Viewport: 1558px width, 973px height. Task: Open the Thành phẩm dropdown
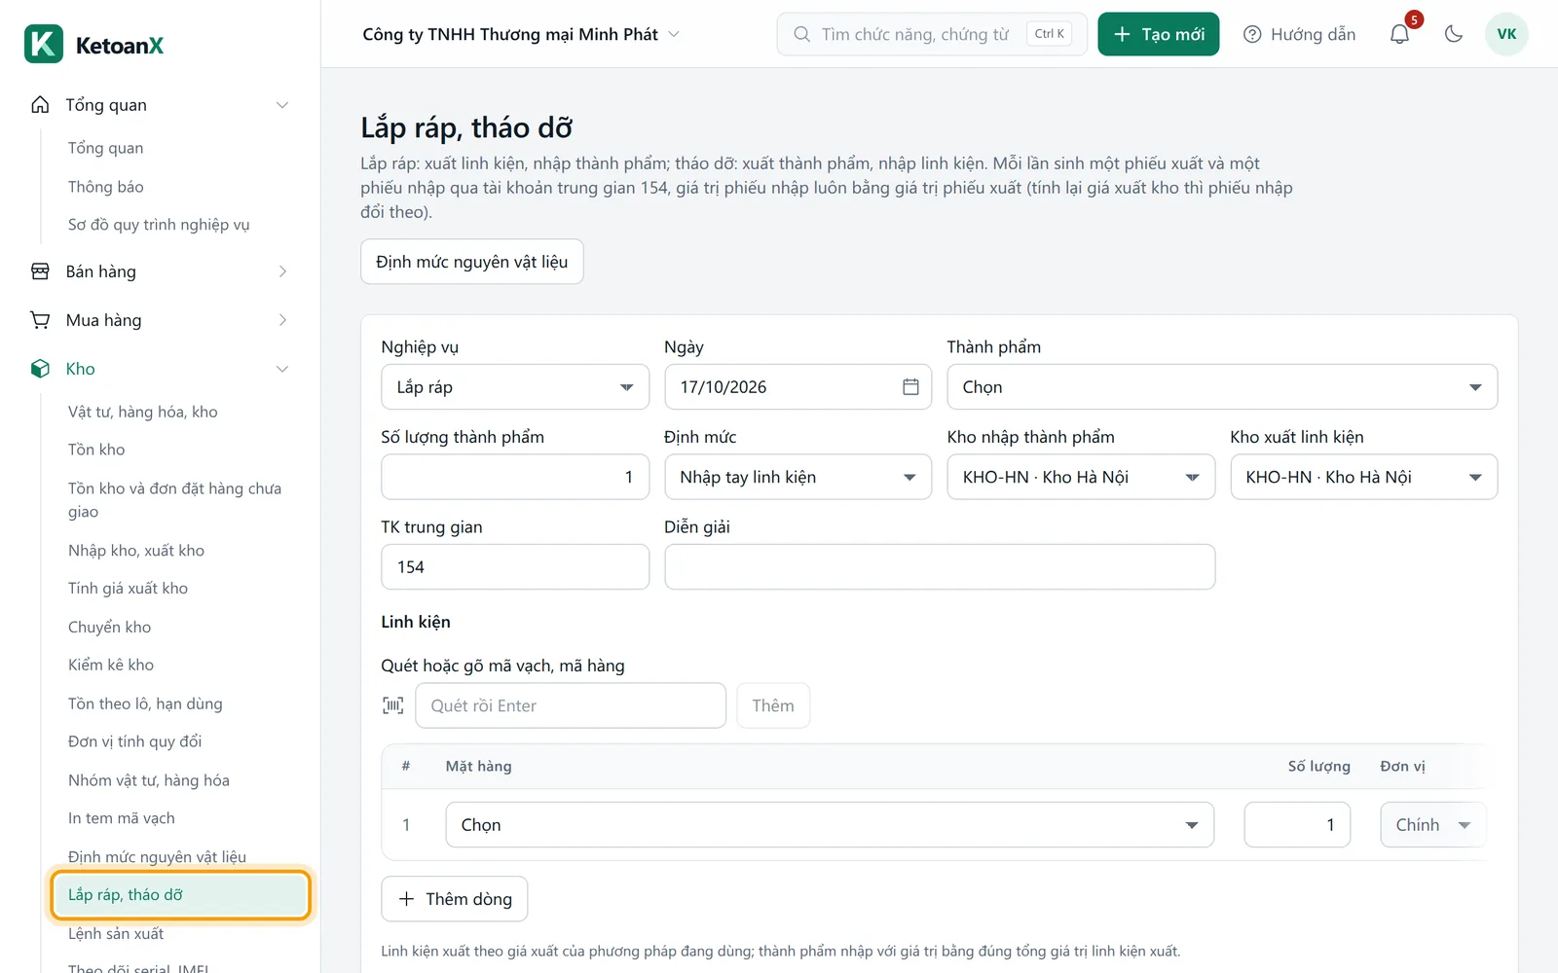click(1222, 387)
